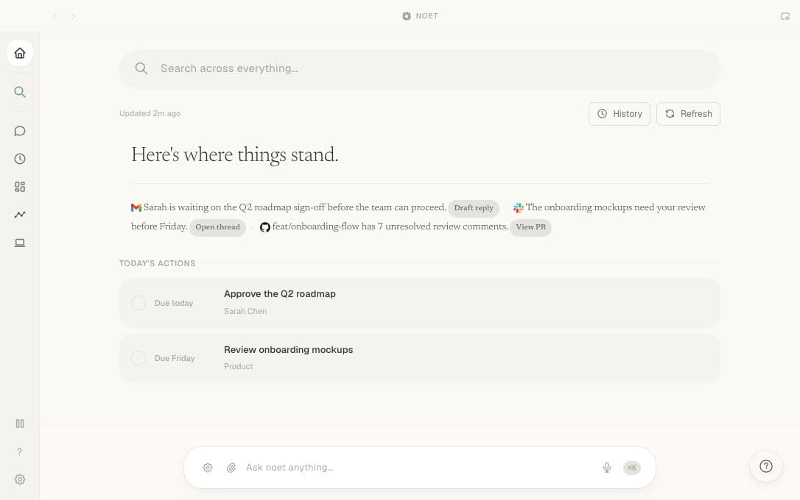The image size is (800, 500).
Task: Click the green Search icon in sidebar
Action: coord(20,92)
